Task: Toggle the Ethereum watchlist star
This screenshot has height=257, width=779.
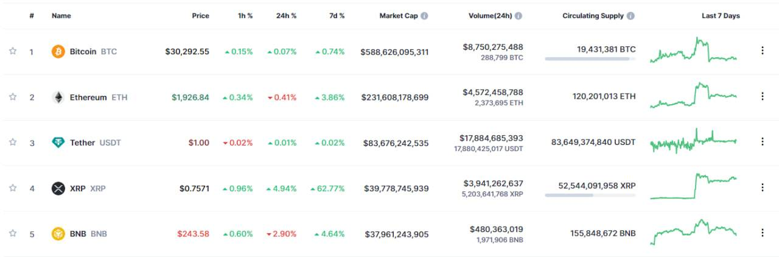Action: tap(13, 97)
